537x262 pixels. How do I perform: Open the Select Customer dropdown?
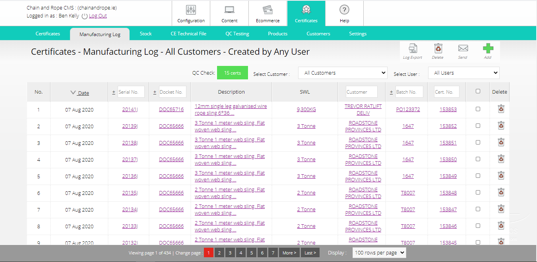(343, 73)
